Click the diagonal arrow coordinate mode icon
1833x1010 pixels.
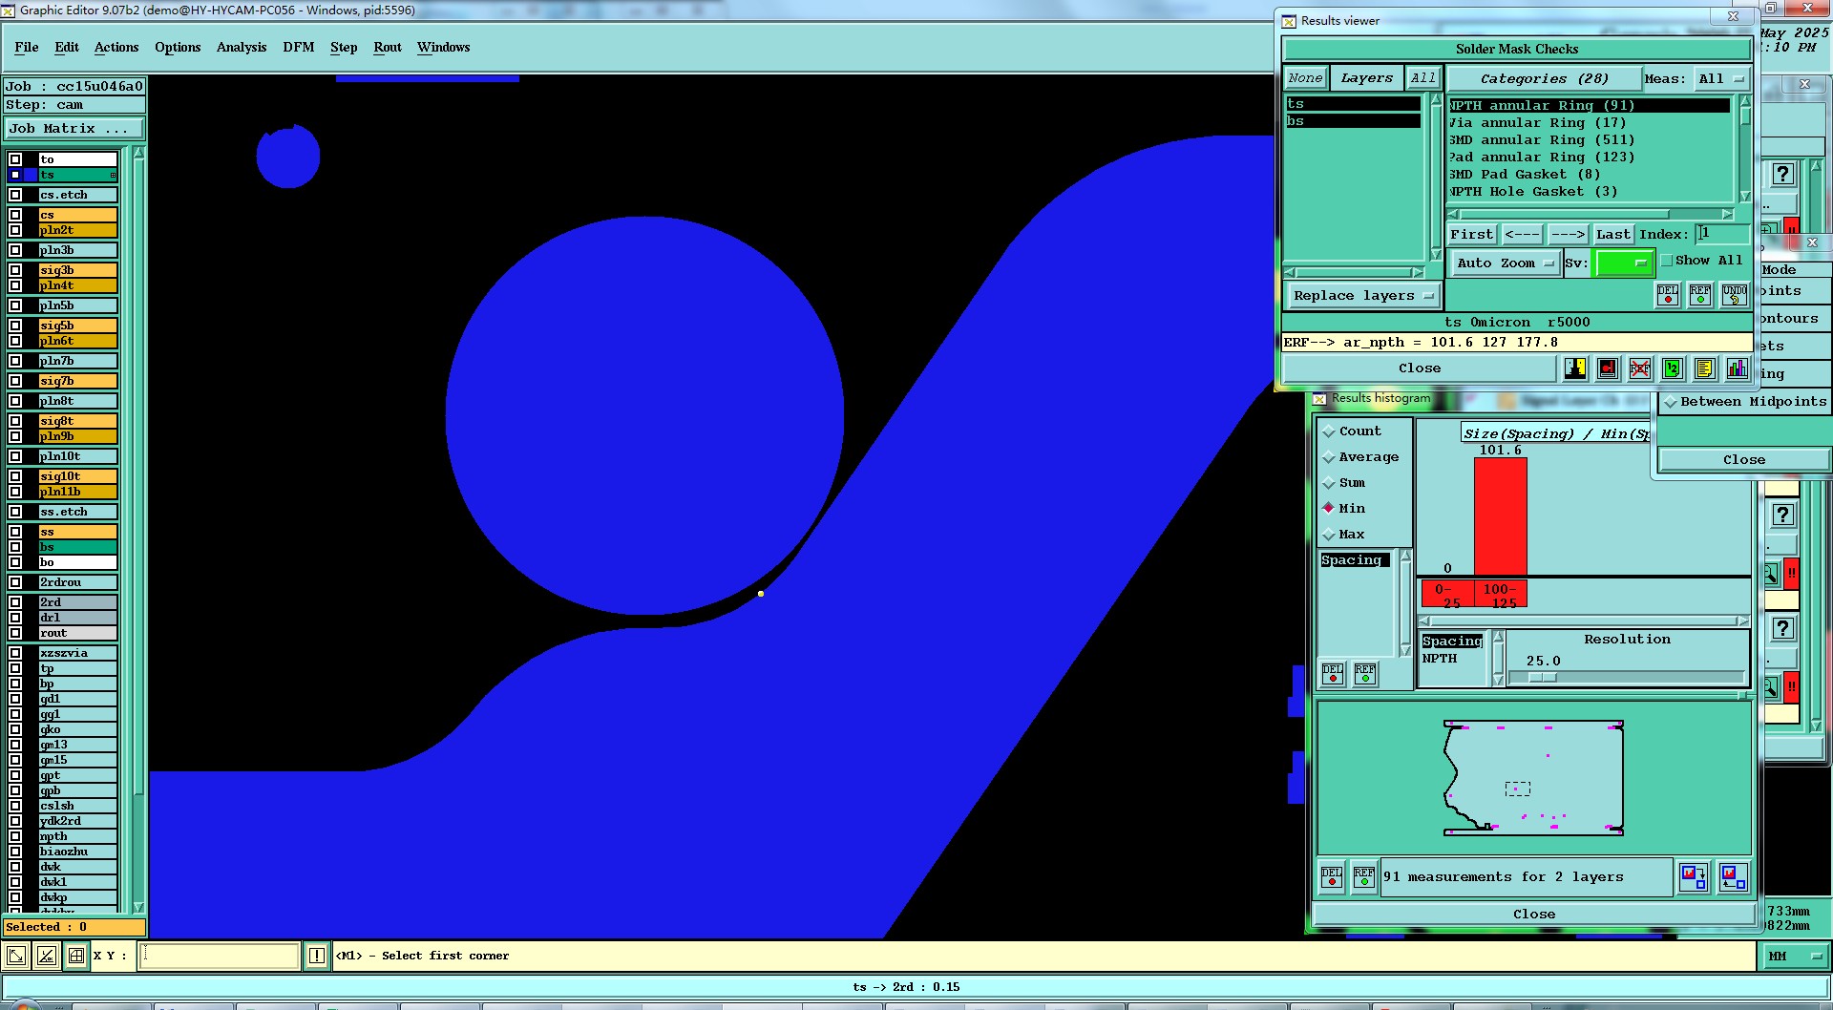[16, 956]
